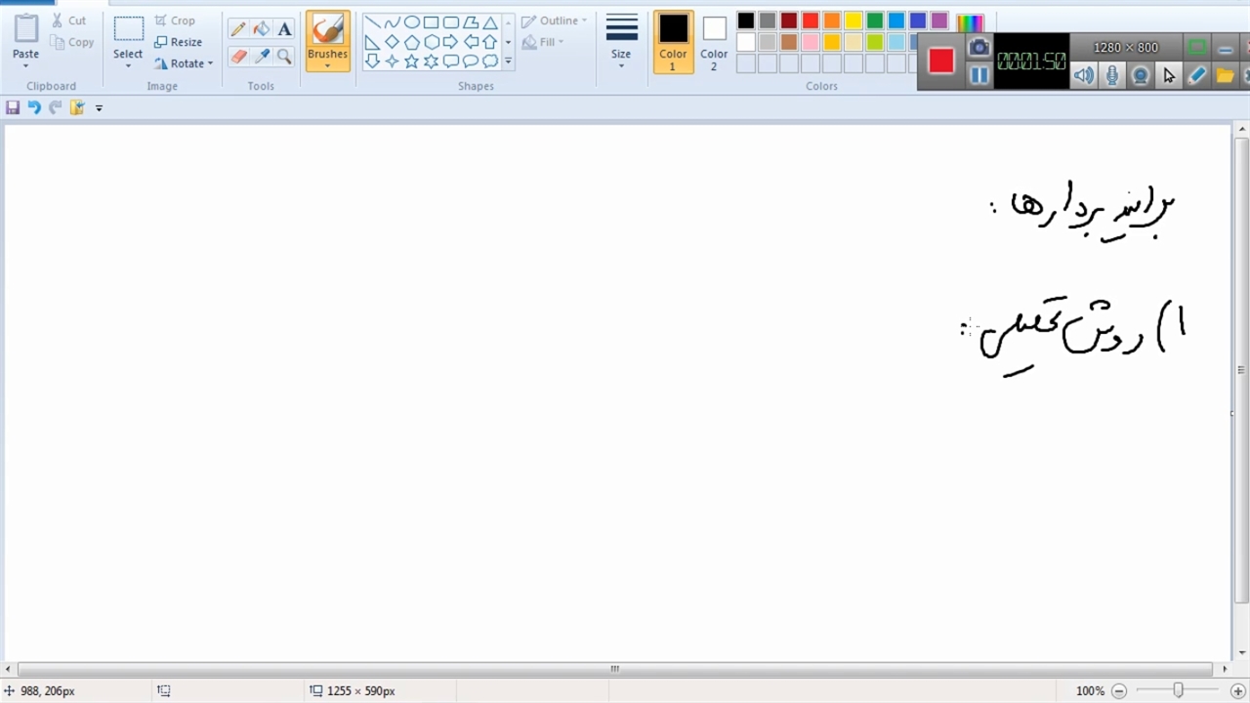Select the Fill with color bucket tool
Viewport: 1250px width, 703px height.
(262, 29)
